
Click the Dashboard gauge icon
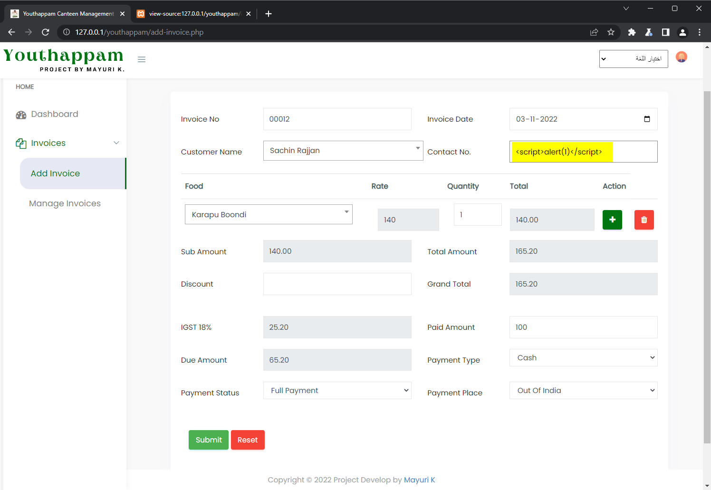(21, 115)
